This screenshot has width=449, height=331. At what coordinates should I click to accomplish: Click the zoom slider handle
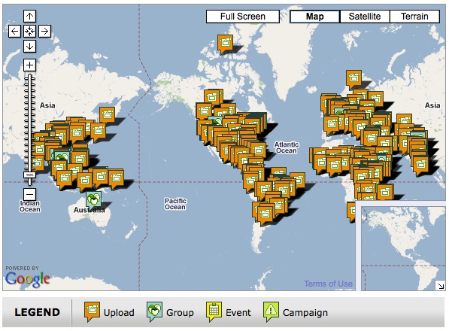[29, 175]
